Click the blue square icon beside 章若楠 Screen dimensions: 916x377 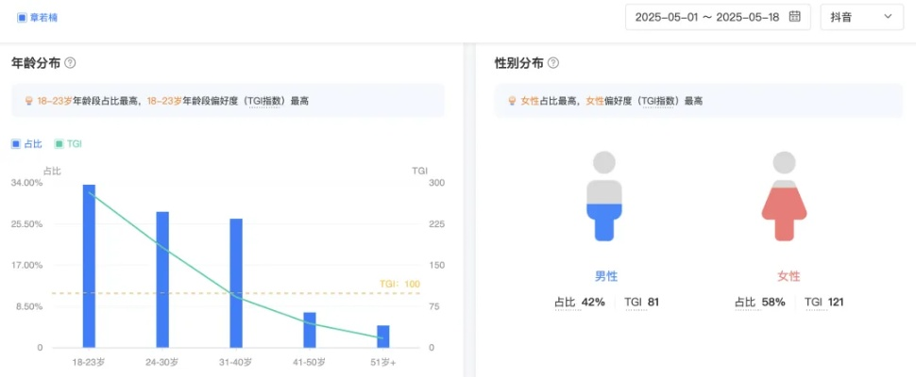pyautogui.click(x=22, y=17)
